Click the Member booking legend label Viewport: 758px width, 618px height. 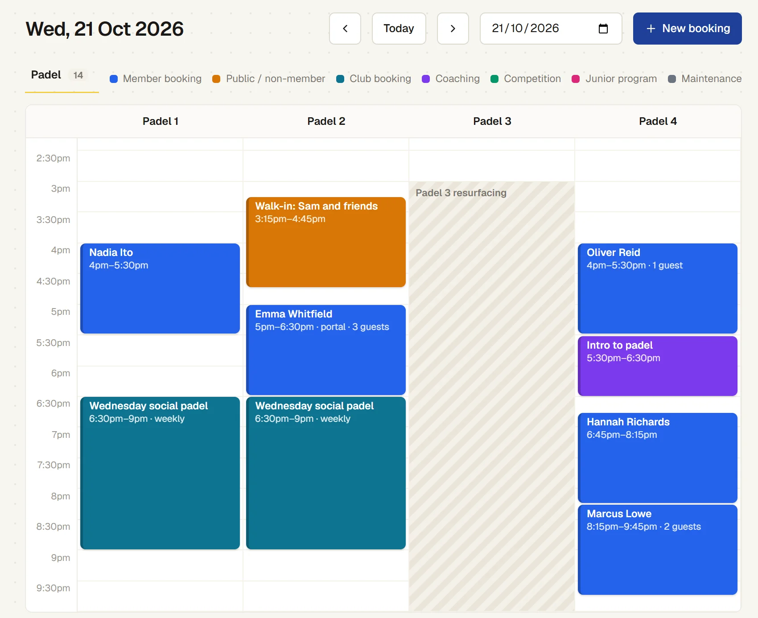pyautogui.click(x=162, y=79)
